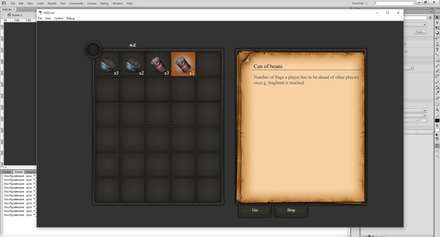440x237 pixels.
Task: Select the Eraser tool
Action: click(x=437, y=98)
